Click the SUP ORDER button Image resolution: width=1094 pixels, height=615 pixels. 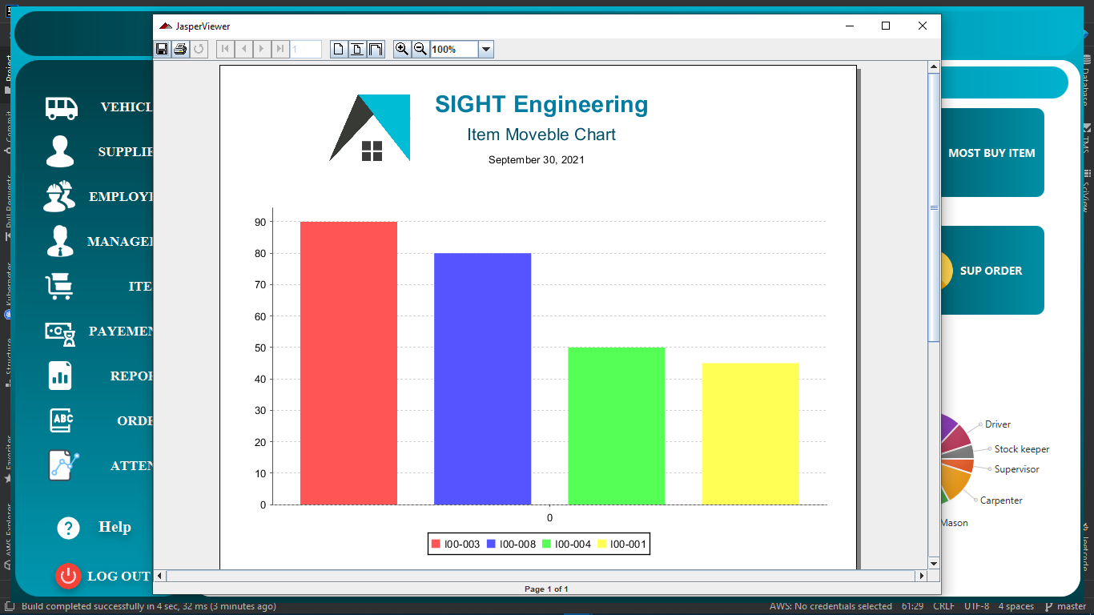pyautogui.click(x=992, y=271)
